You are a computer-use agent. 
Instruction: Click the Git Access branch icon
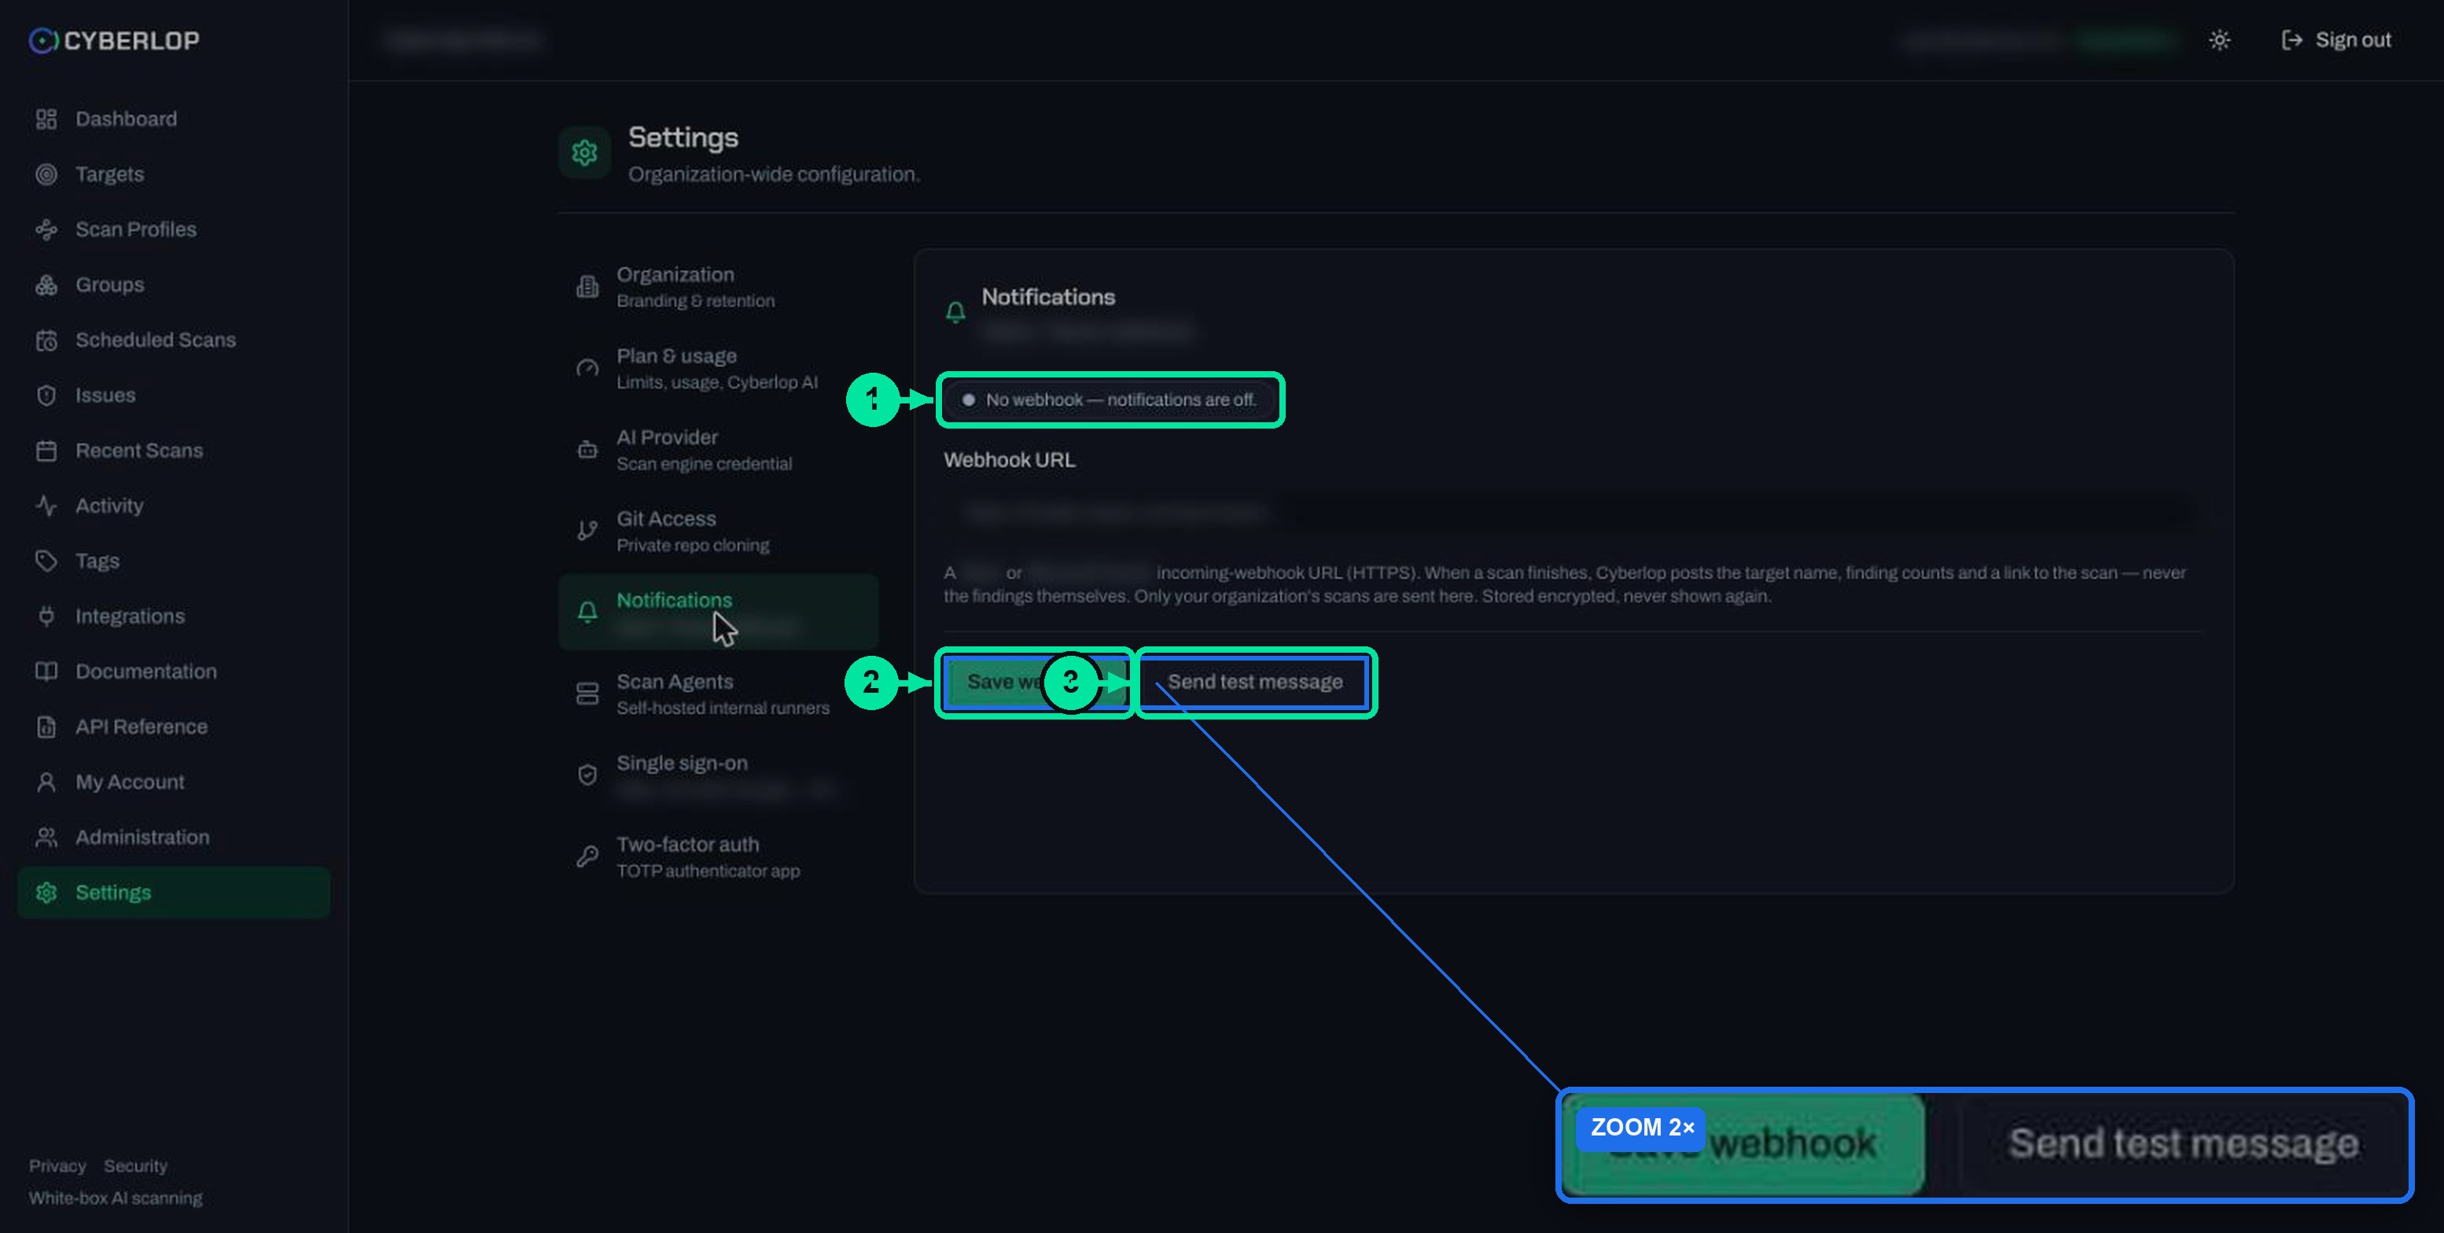[587, 530]
